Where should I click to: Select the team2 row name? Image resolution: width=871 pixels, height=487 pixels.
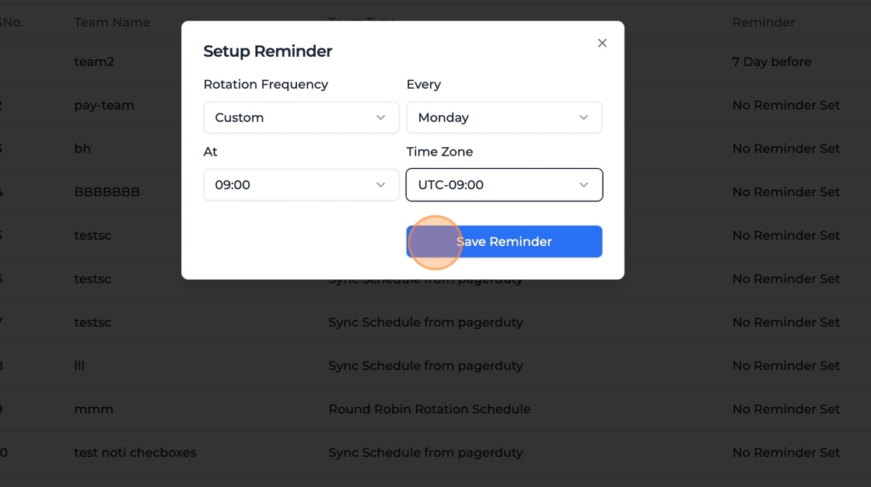tap(94, 61)
